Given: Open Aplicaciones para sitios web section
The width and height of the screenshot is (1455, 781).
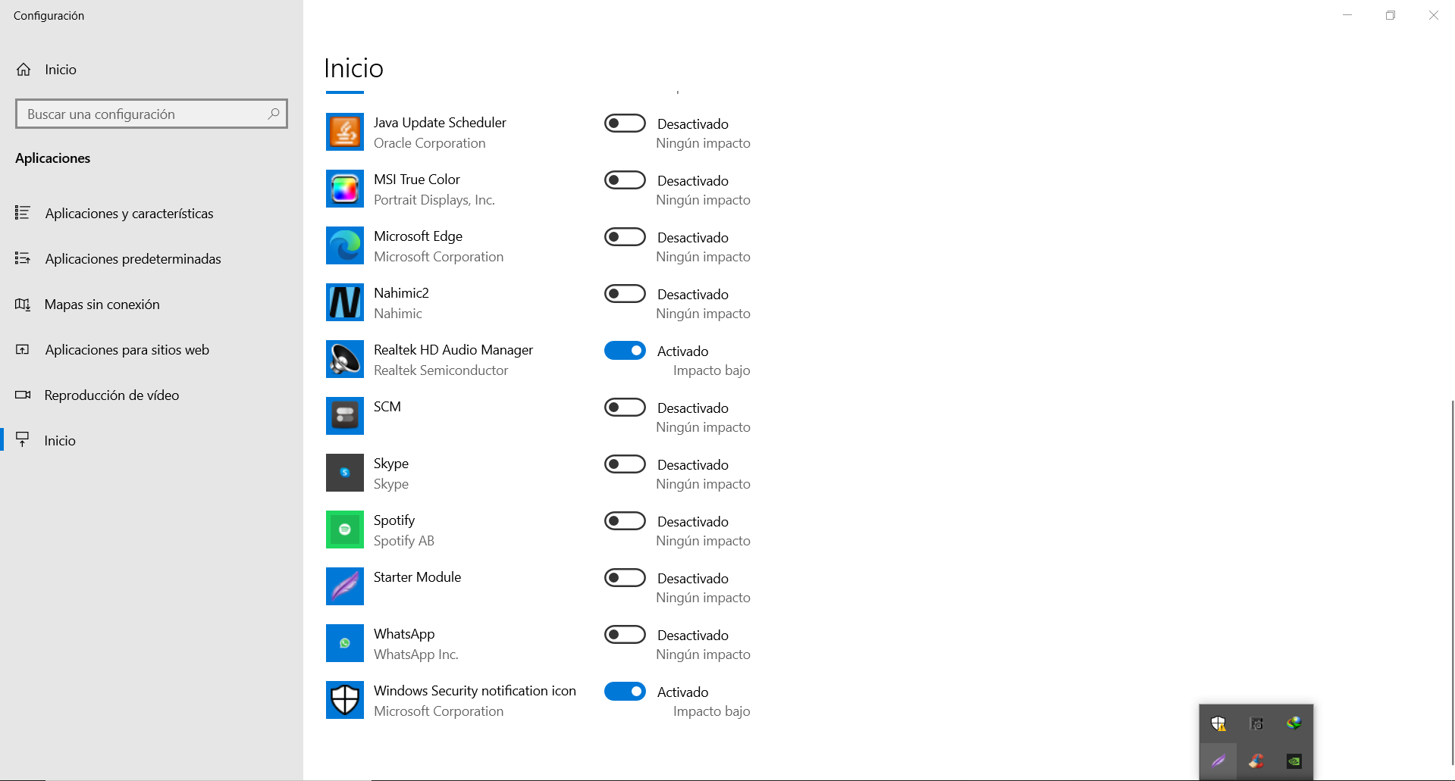Looking at the screenshot, I should pyautogui.click(x=152, y=350).
